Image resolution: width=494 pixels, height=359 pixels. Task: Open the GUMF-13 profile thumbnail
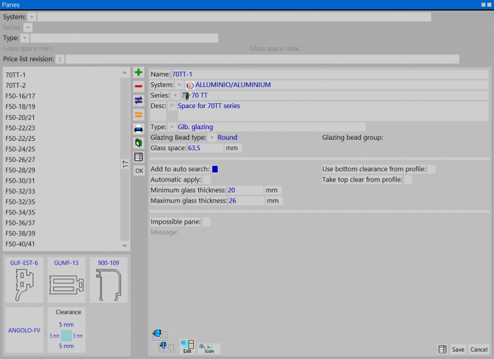(66, 280)
